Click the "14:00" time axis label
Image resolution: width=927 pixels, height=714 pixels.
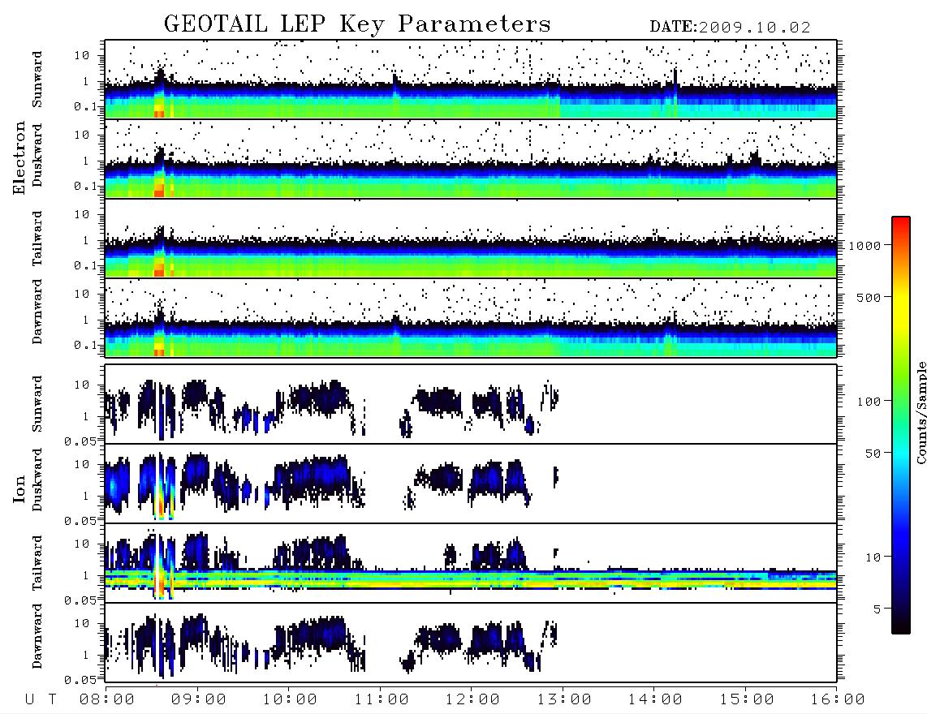655,700
